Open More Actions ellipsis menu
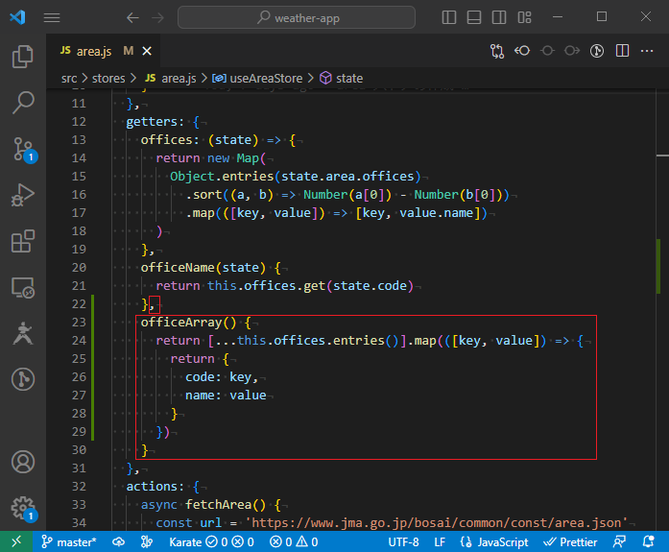 [647, 51]
